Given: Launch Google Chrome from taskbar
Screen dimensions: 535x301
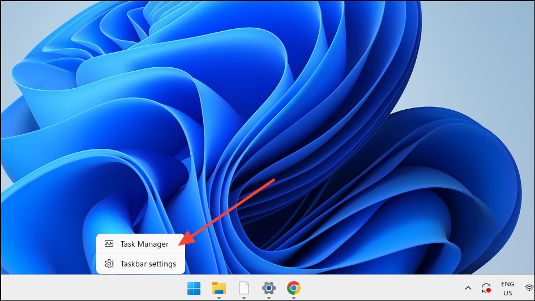Looking at the screenshot, I should tap(294, 289).
